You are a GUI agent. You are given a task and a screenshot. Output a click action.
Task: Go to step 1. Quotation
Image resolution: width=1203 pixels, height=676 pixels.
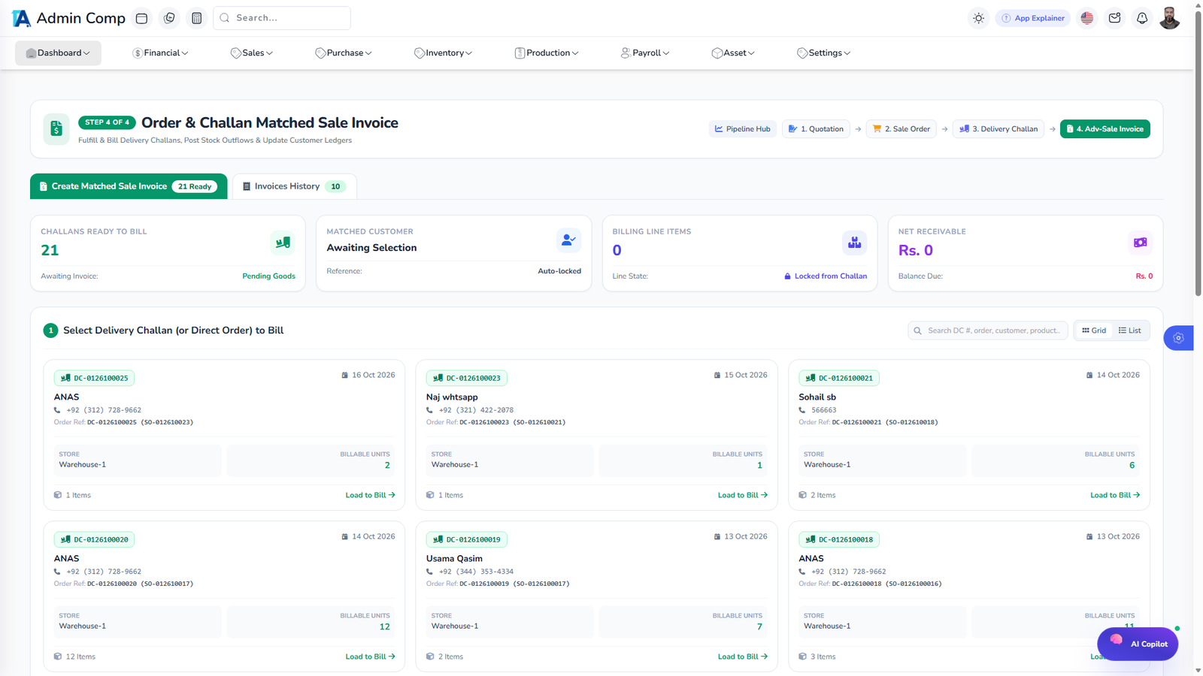816,129
